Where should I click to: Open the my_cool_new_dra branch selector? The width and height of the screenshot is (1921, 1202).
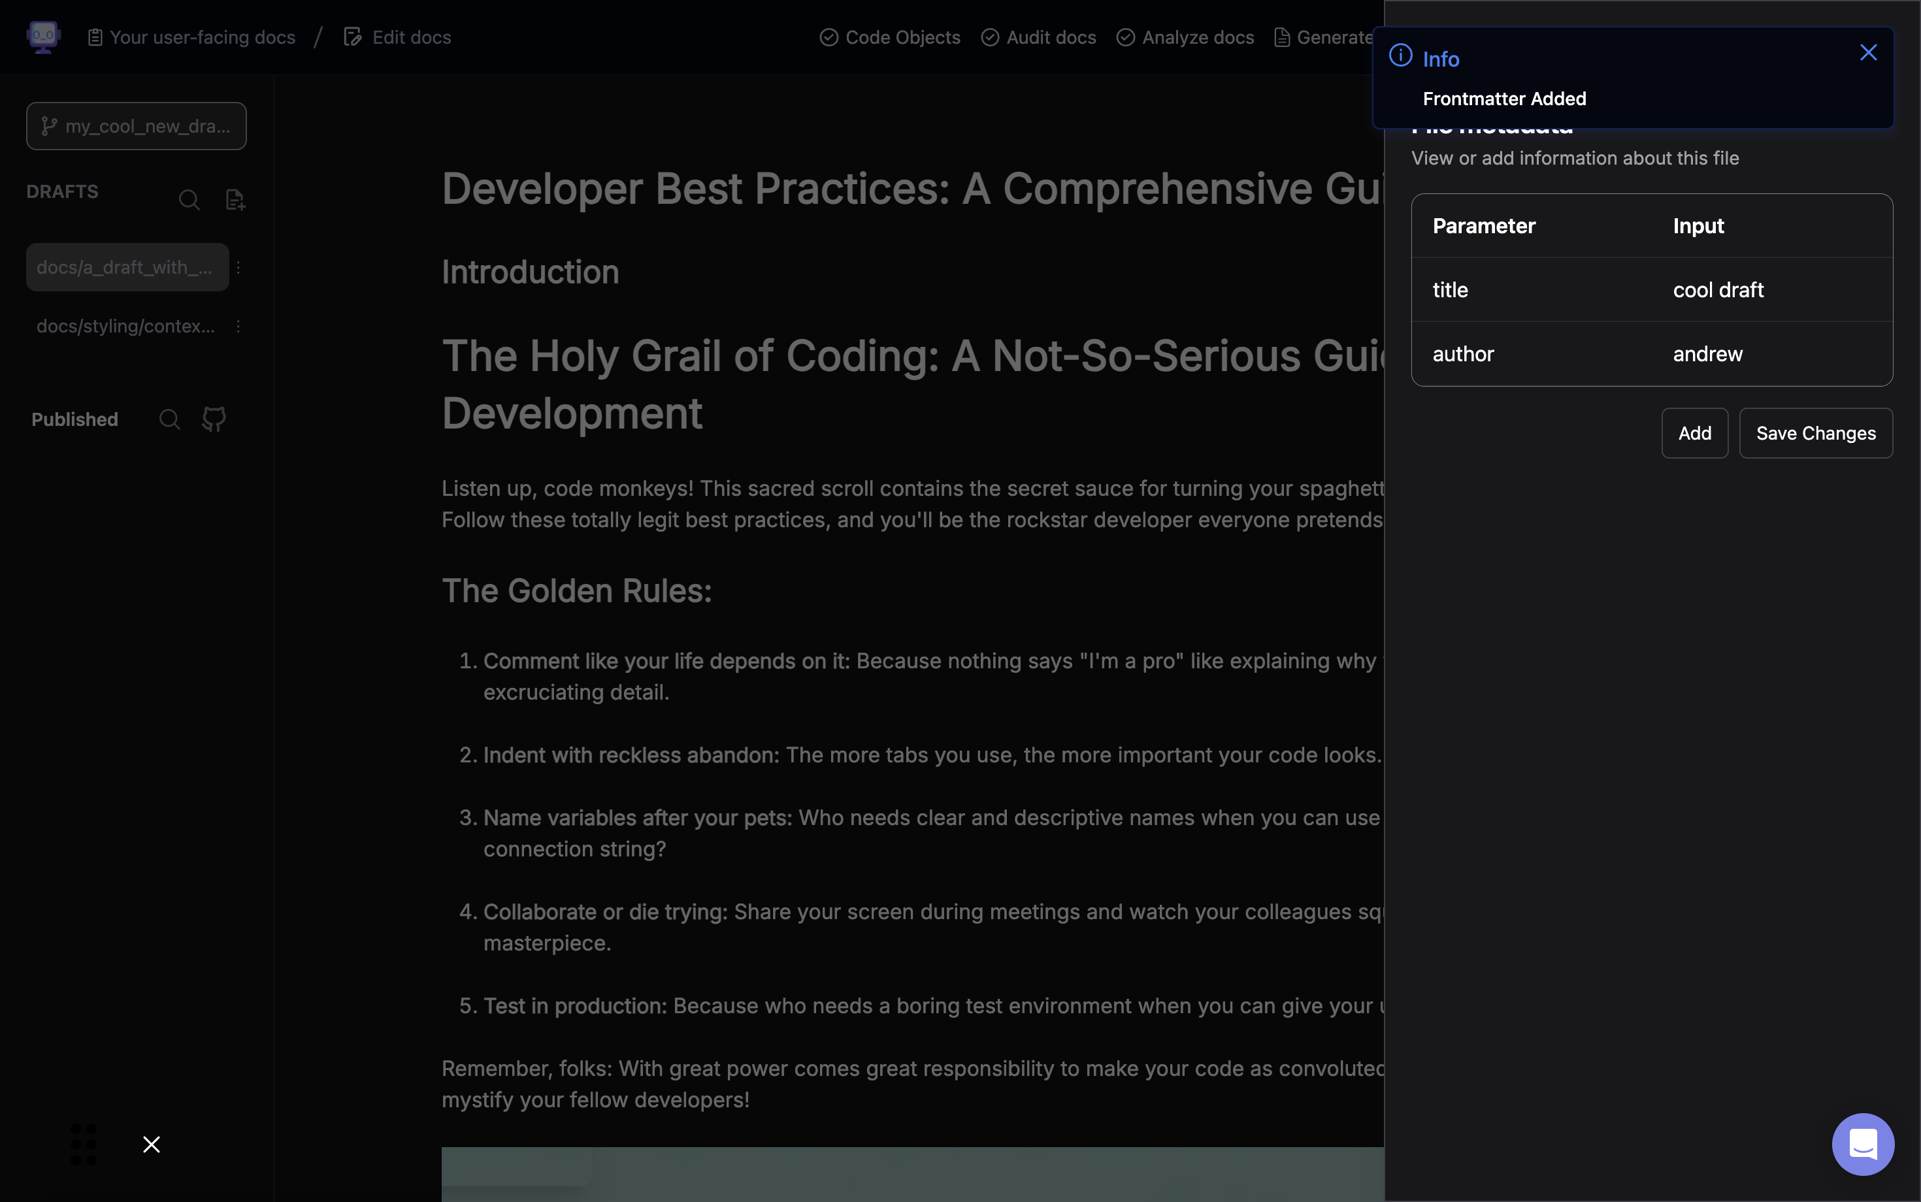(136, 126)
